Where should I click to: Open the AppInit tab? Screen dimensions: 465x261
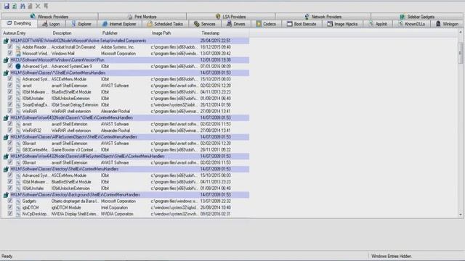coord(378,24)
